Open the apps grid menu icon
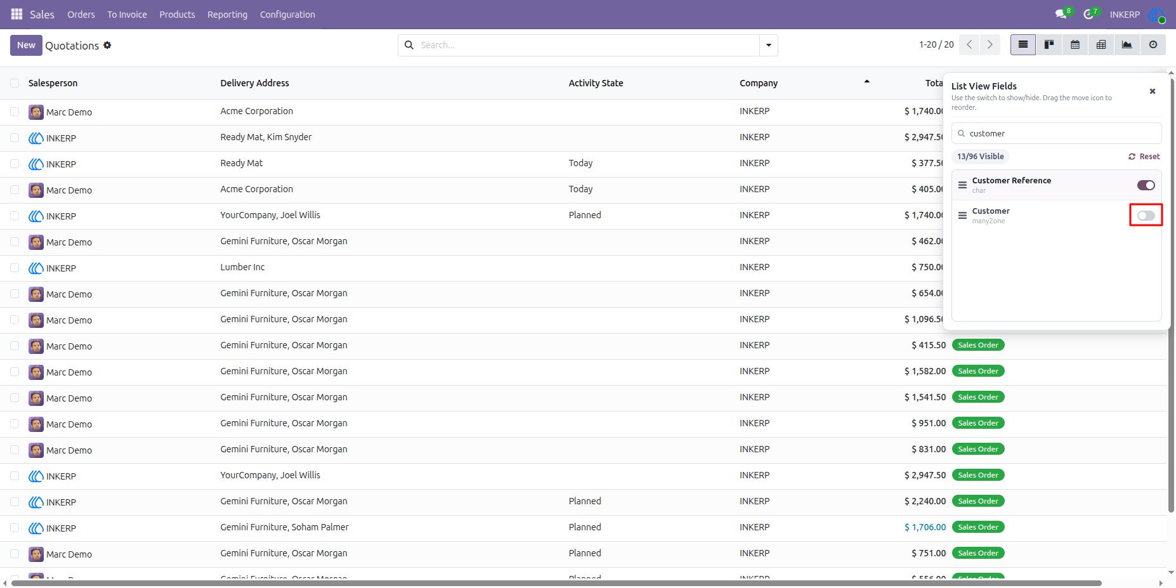 point(17,14)
